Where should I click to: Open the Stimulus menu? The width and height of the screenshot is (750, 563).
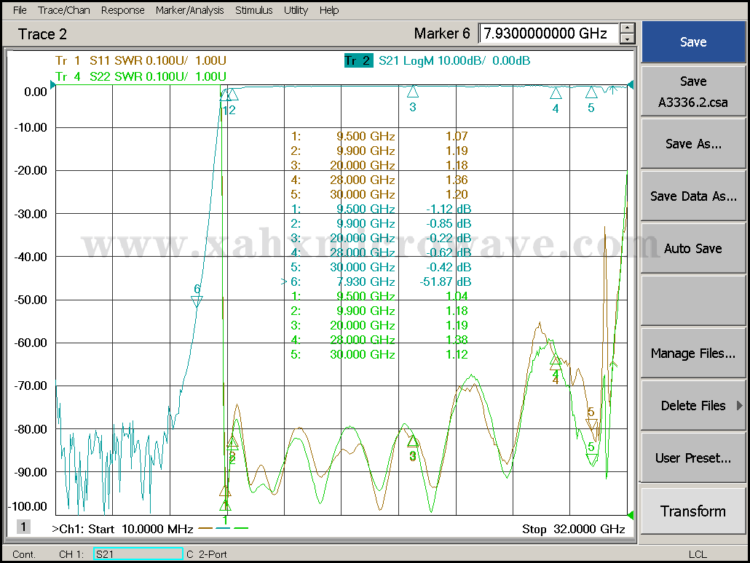tap(253, 10)
